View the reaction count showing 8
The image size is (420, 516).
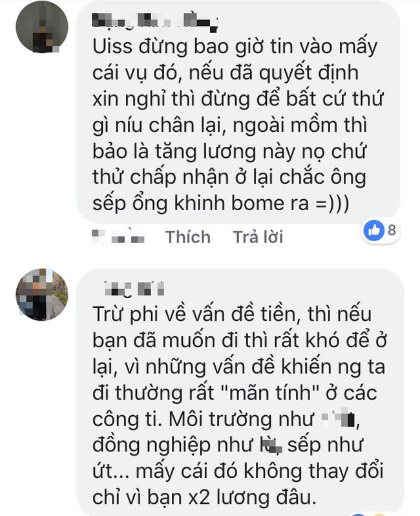(x=392, y=230)
